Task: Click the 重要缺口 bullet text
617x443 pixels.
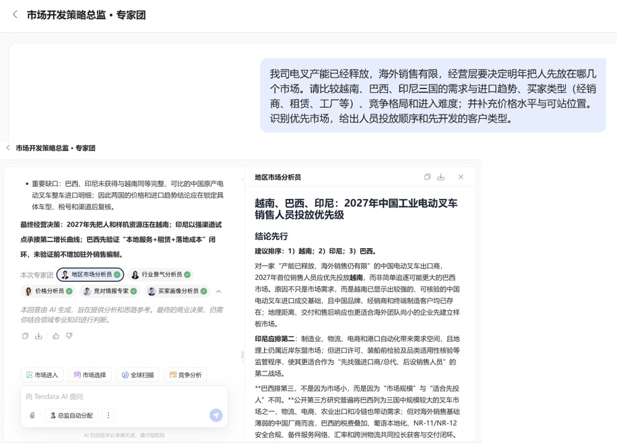Action: coord(127,195)
